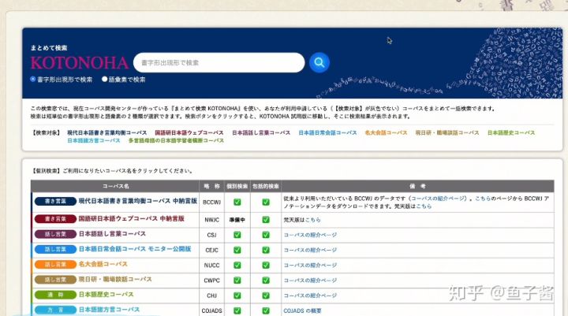Click CSJ 包括的検索 green checkmark
Image resolution: width=568 pixels, height=316 pixels.
[x=266, y=235]
